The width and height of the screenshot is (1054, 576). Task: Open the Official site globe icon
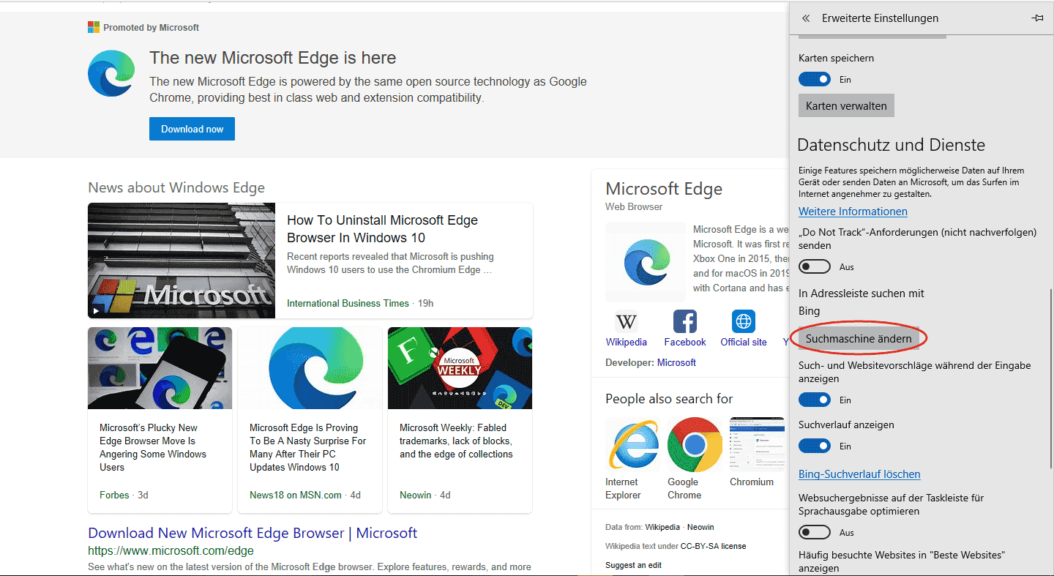(x=744, y=321)
